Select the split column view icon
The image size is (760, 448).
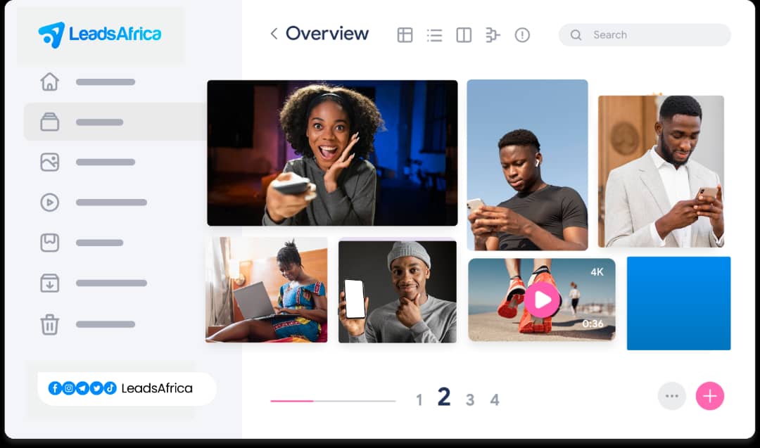[464, 35]
